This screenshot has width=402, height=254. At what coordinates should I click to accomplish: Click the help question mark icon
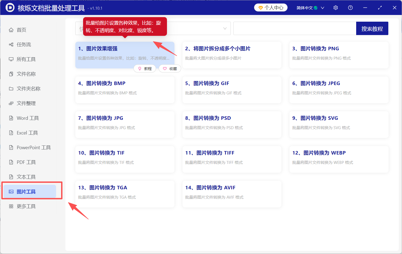tap(350, 7)
